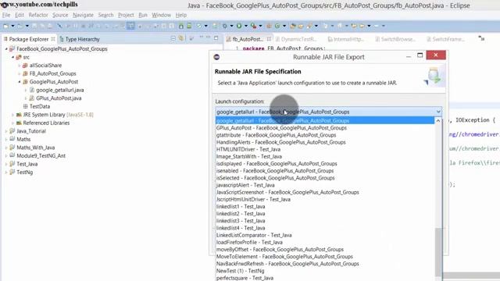Switch to the Type Hierarchy tab

point(80,39)
